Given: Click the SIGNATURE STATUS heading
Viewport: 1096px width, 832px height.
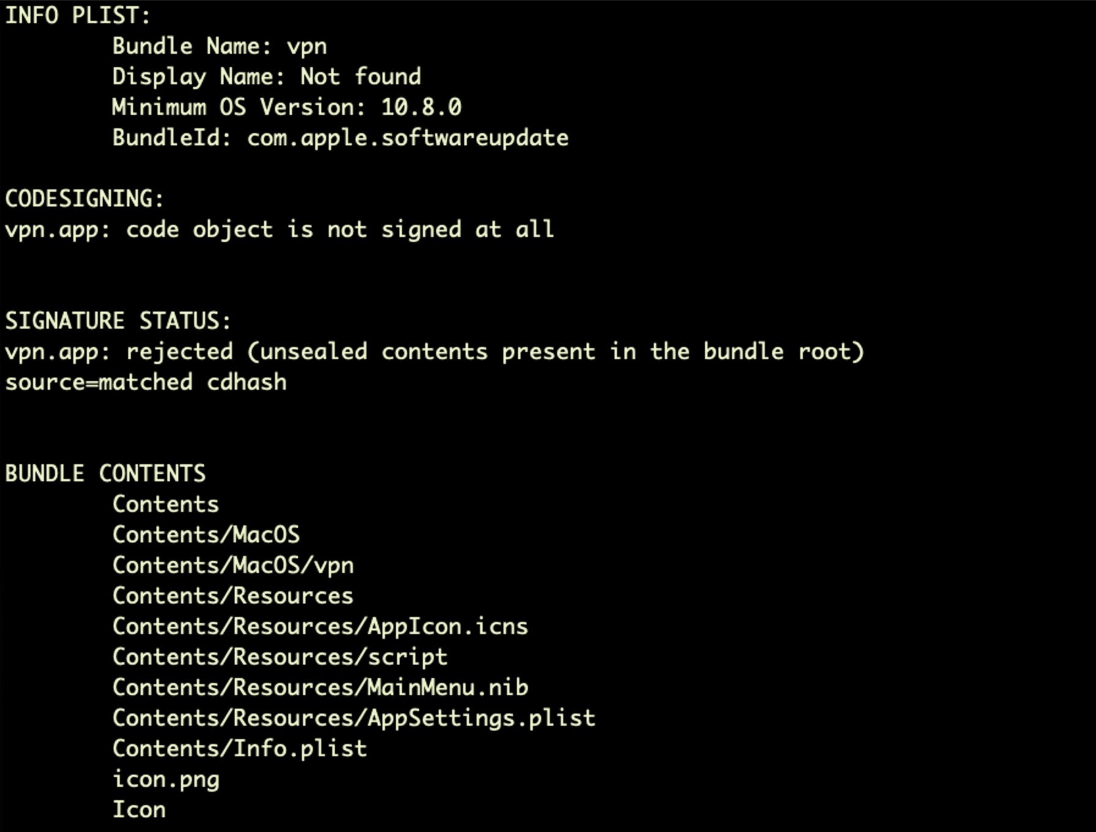Looking at the screenshot, I should point(118,321).
